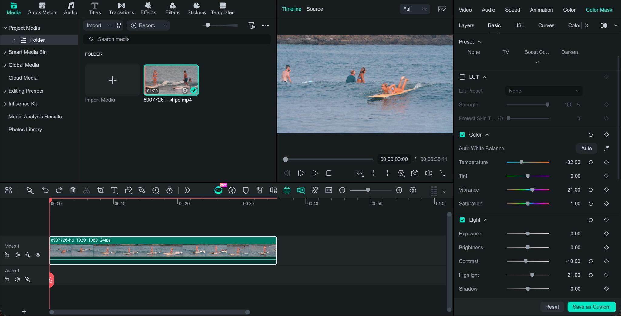Screen dimensions: 621x316
Task: Mute the Video 1 track
Action: pyautogui.click(x=17, y=255)
